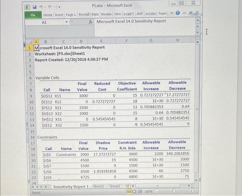Click the Page Break Preview icon in status bar

click(x=140, y=191)
